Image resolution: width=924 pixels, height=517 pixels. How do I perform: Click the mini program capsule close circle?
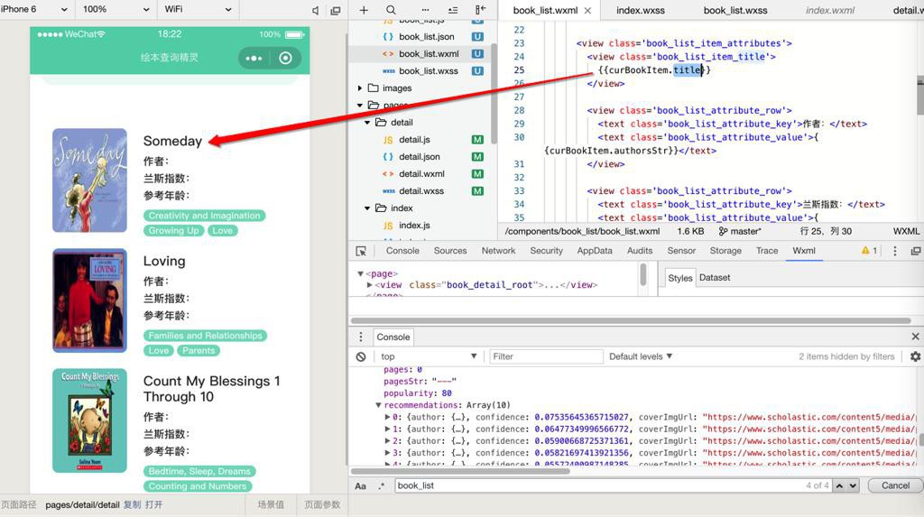pyautogui.click(x=285, y=59)
